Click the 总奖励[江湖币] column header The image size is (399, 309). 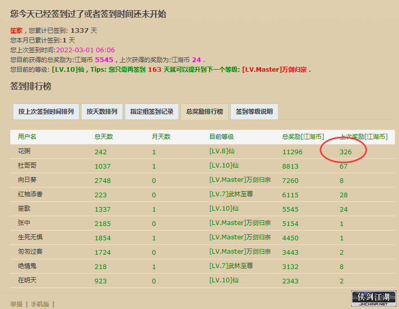(x=303, y=137)
